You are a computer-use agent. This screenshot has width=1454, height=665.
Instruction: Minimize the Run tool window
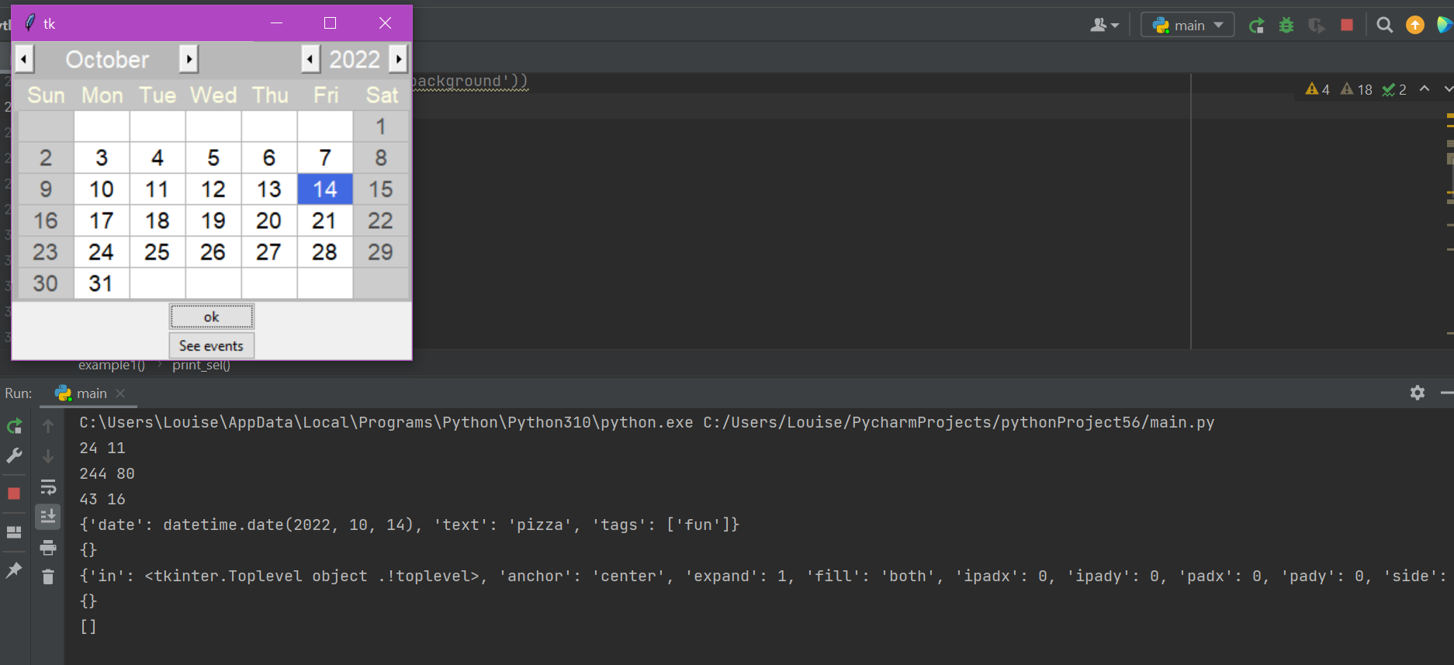(1446, 393)
